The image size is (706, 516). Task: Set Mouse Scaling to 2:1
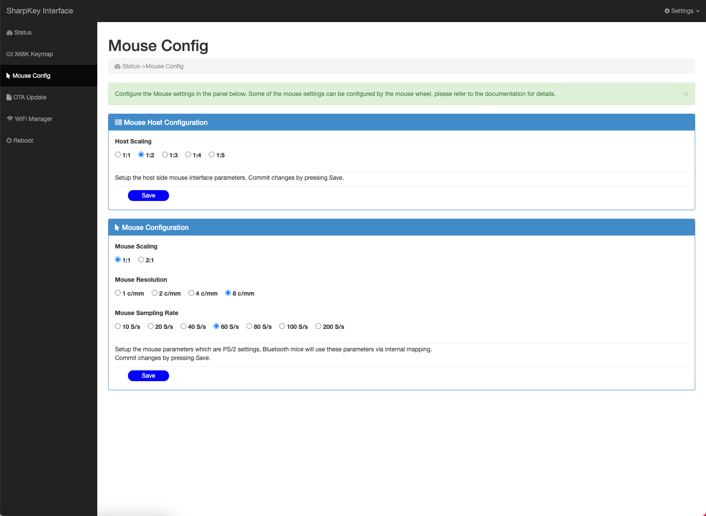pos(141,260)
